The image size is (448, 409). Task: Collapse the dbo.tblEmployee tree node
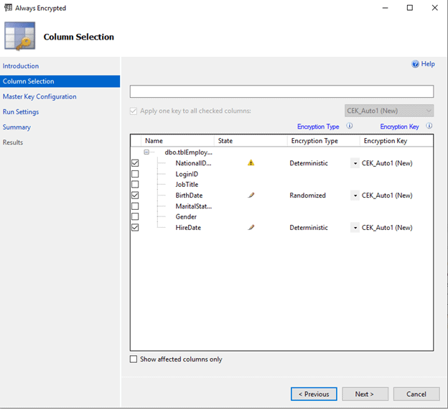[146, 152]
